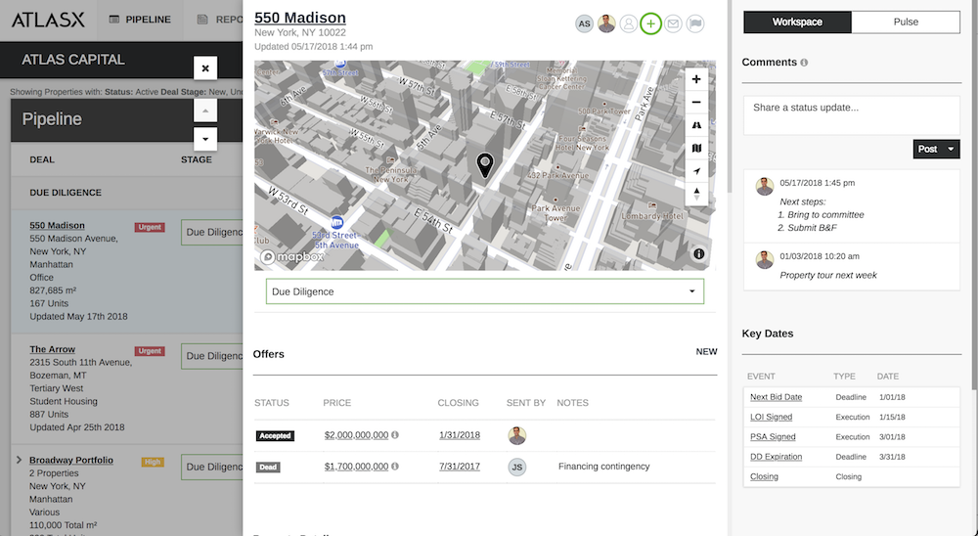The image size is (978, 536).
Task: Click the status update comment field
Action: [851, 114]
